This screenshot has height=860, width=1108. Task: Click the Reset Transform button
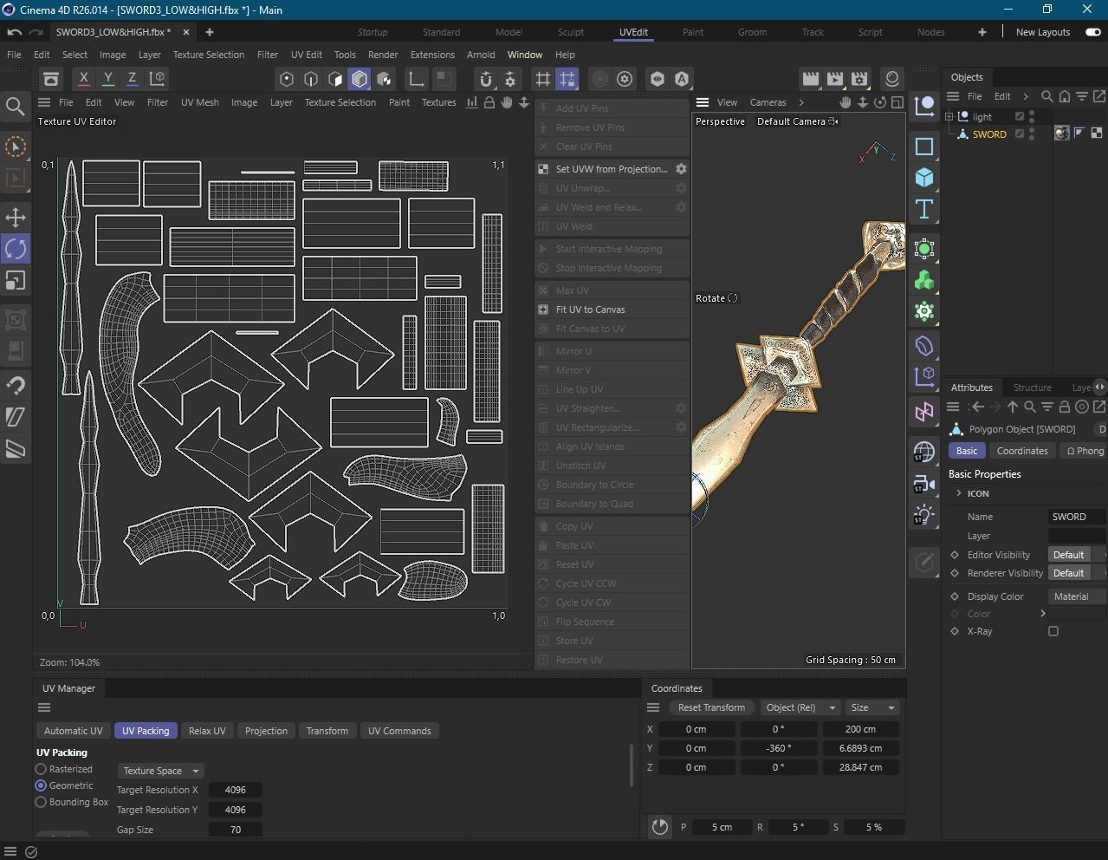(710, 707)
